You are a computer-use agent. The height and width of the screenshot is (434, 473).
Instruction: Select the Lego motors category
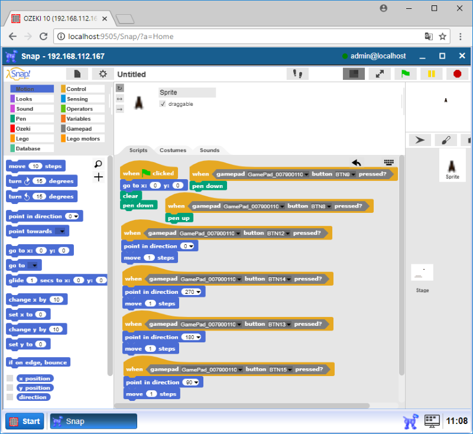coord(83,138)
